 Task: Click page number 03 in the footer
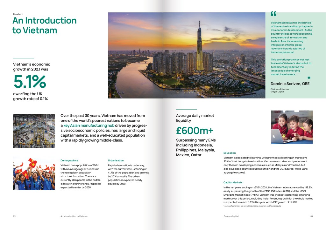pyautogui.click(x=14, y=216)
